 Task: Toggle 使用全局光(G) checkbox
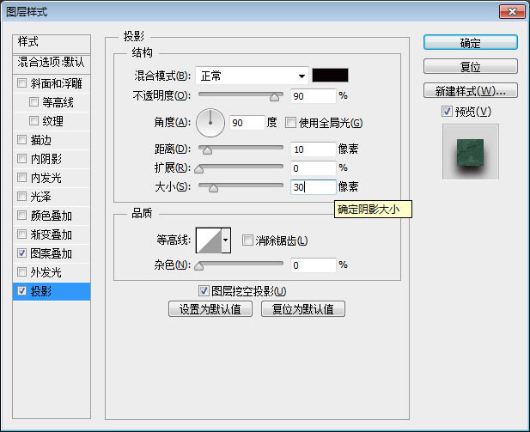[x=290, y=122]
